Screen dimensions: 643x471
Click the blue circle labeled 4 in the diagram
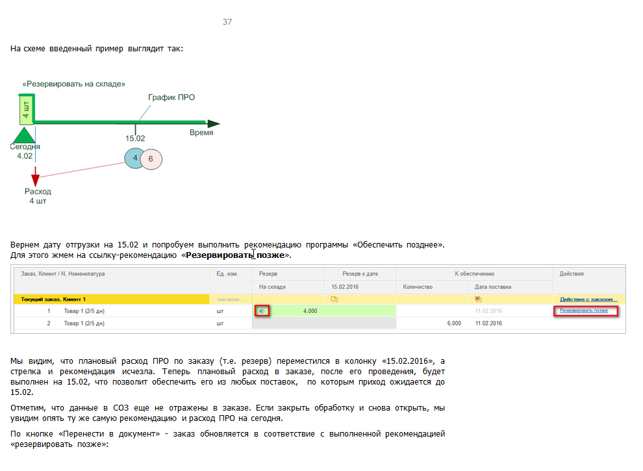(x=133, y=159)
